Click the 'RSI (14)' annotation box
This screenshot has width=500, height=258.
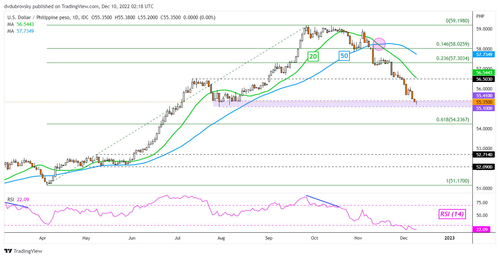pos(452,214)
